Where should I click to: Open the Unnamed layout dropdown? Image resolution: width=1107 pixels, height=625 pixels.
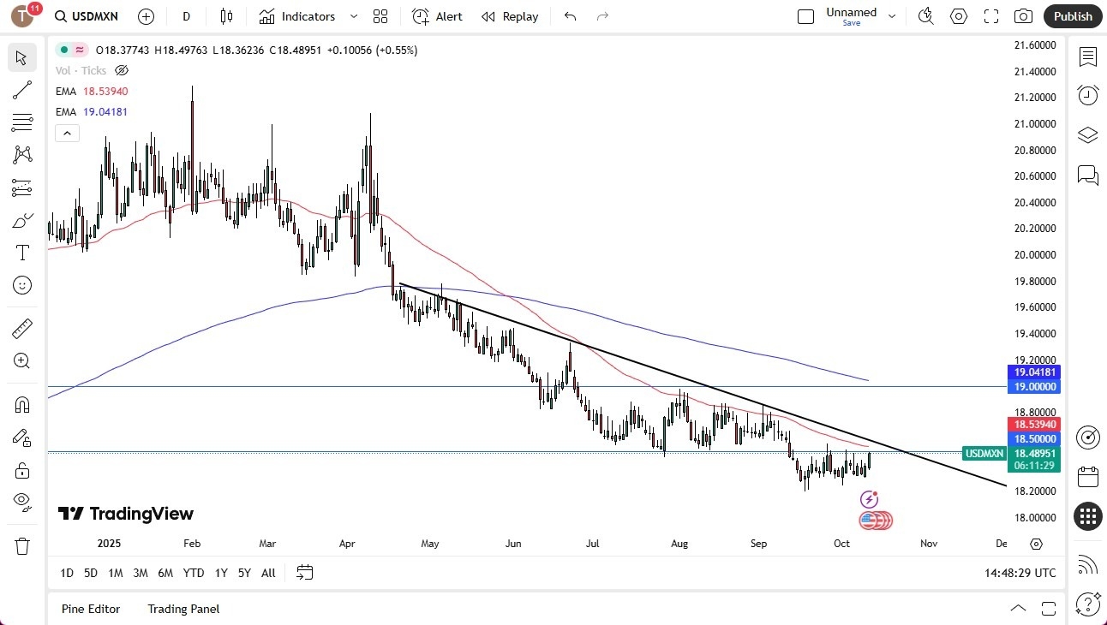(891, 15)
